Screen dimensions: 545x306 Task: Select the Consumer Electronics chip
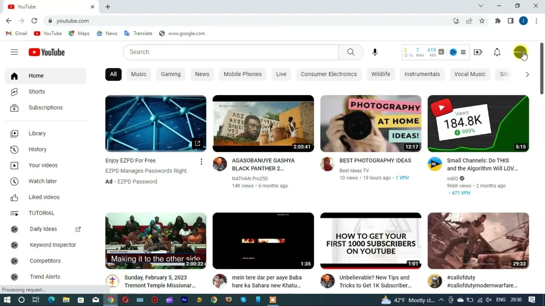tap(329, 74)
